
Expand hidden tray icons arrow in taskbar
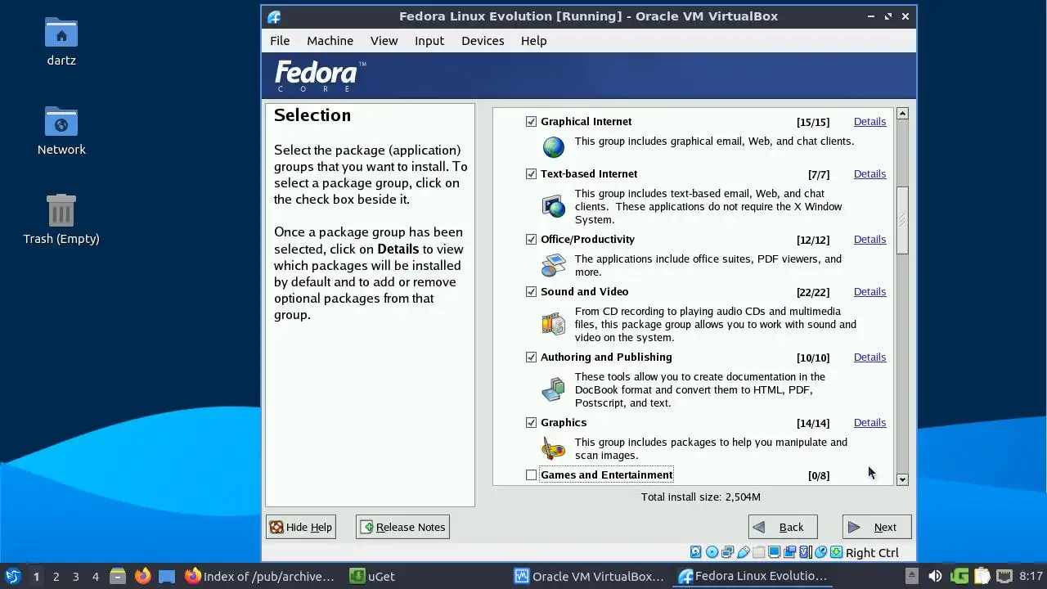912,576
